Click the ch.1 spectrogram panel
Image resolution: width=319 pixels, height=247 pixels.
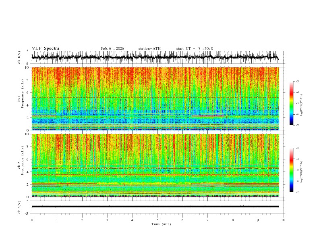point(155,98)
